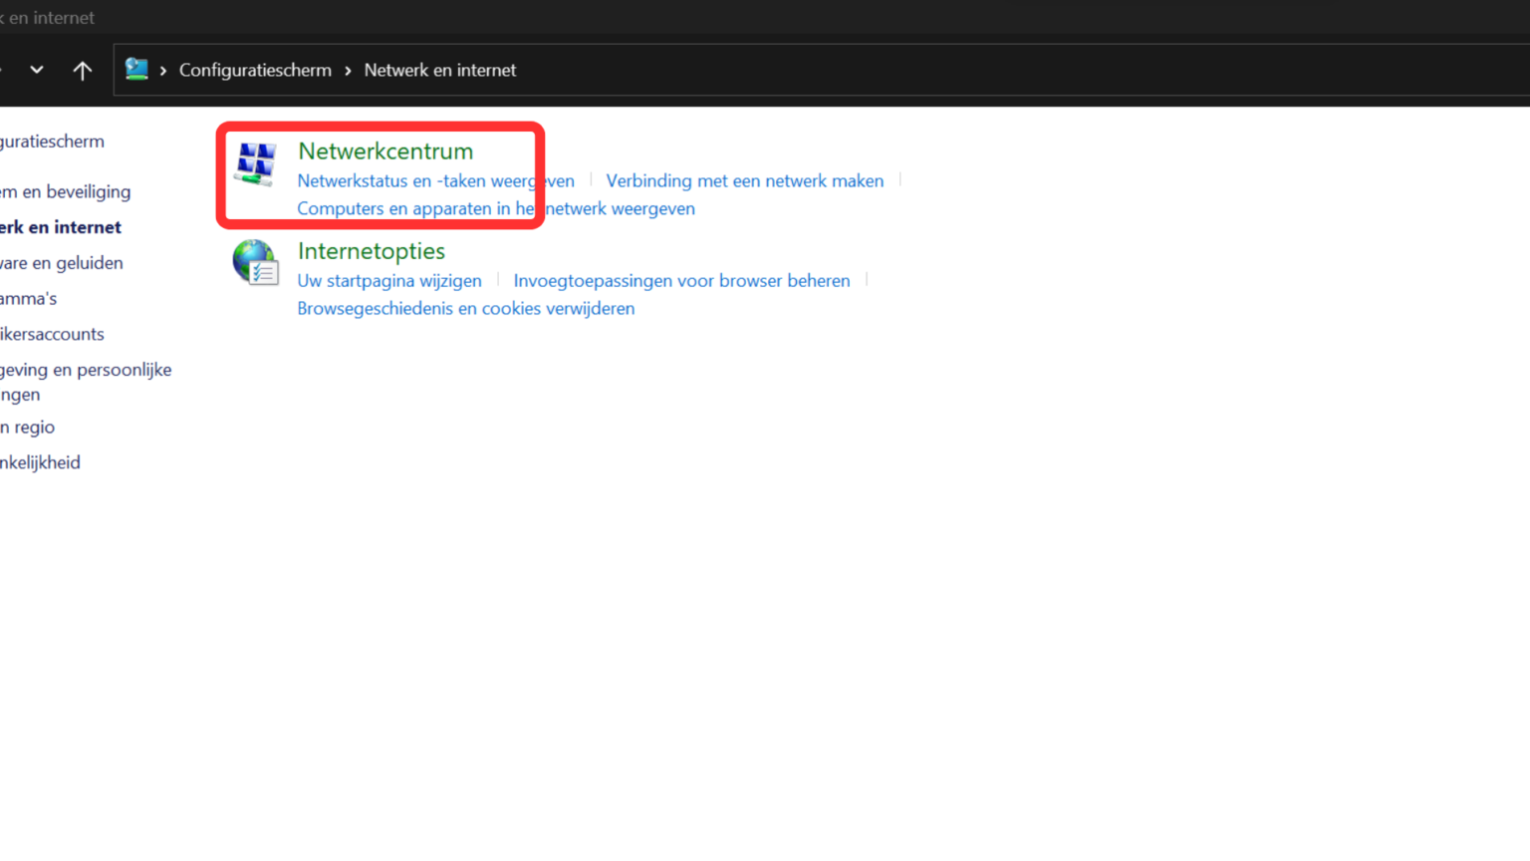The height and width of the screenshot is (861, 1530).
Task: Click the up navigation arrow
Action: 82,70
